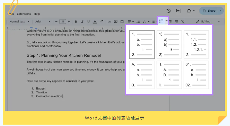Expand the video call dropdown arrow
The width and height of the screenshot is (230, 126).
(x=194, y=11)
